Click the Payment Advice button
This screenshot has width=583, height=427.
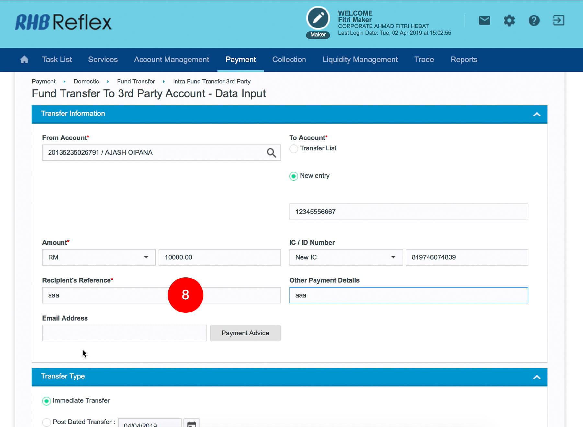(x=245, y=333)
